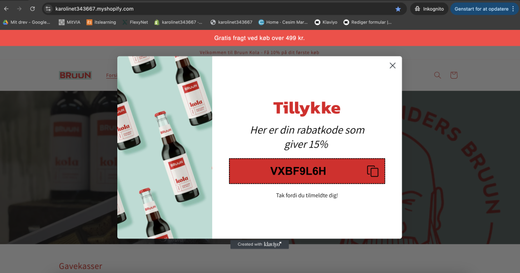
Task: Click Tak fordi du tilmeldte dig! text
Action: point(307,195)
